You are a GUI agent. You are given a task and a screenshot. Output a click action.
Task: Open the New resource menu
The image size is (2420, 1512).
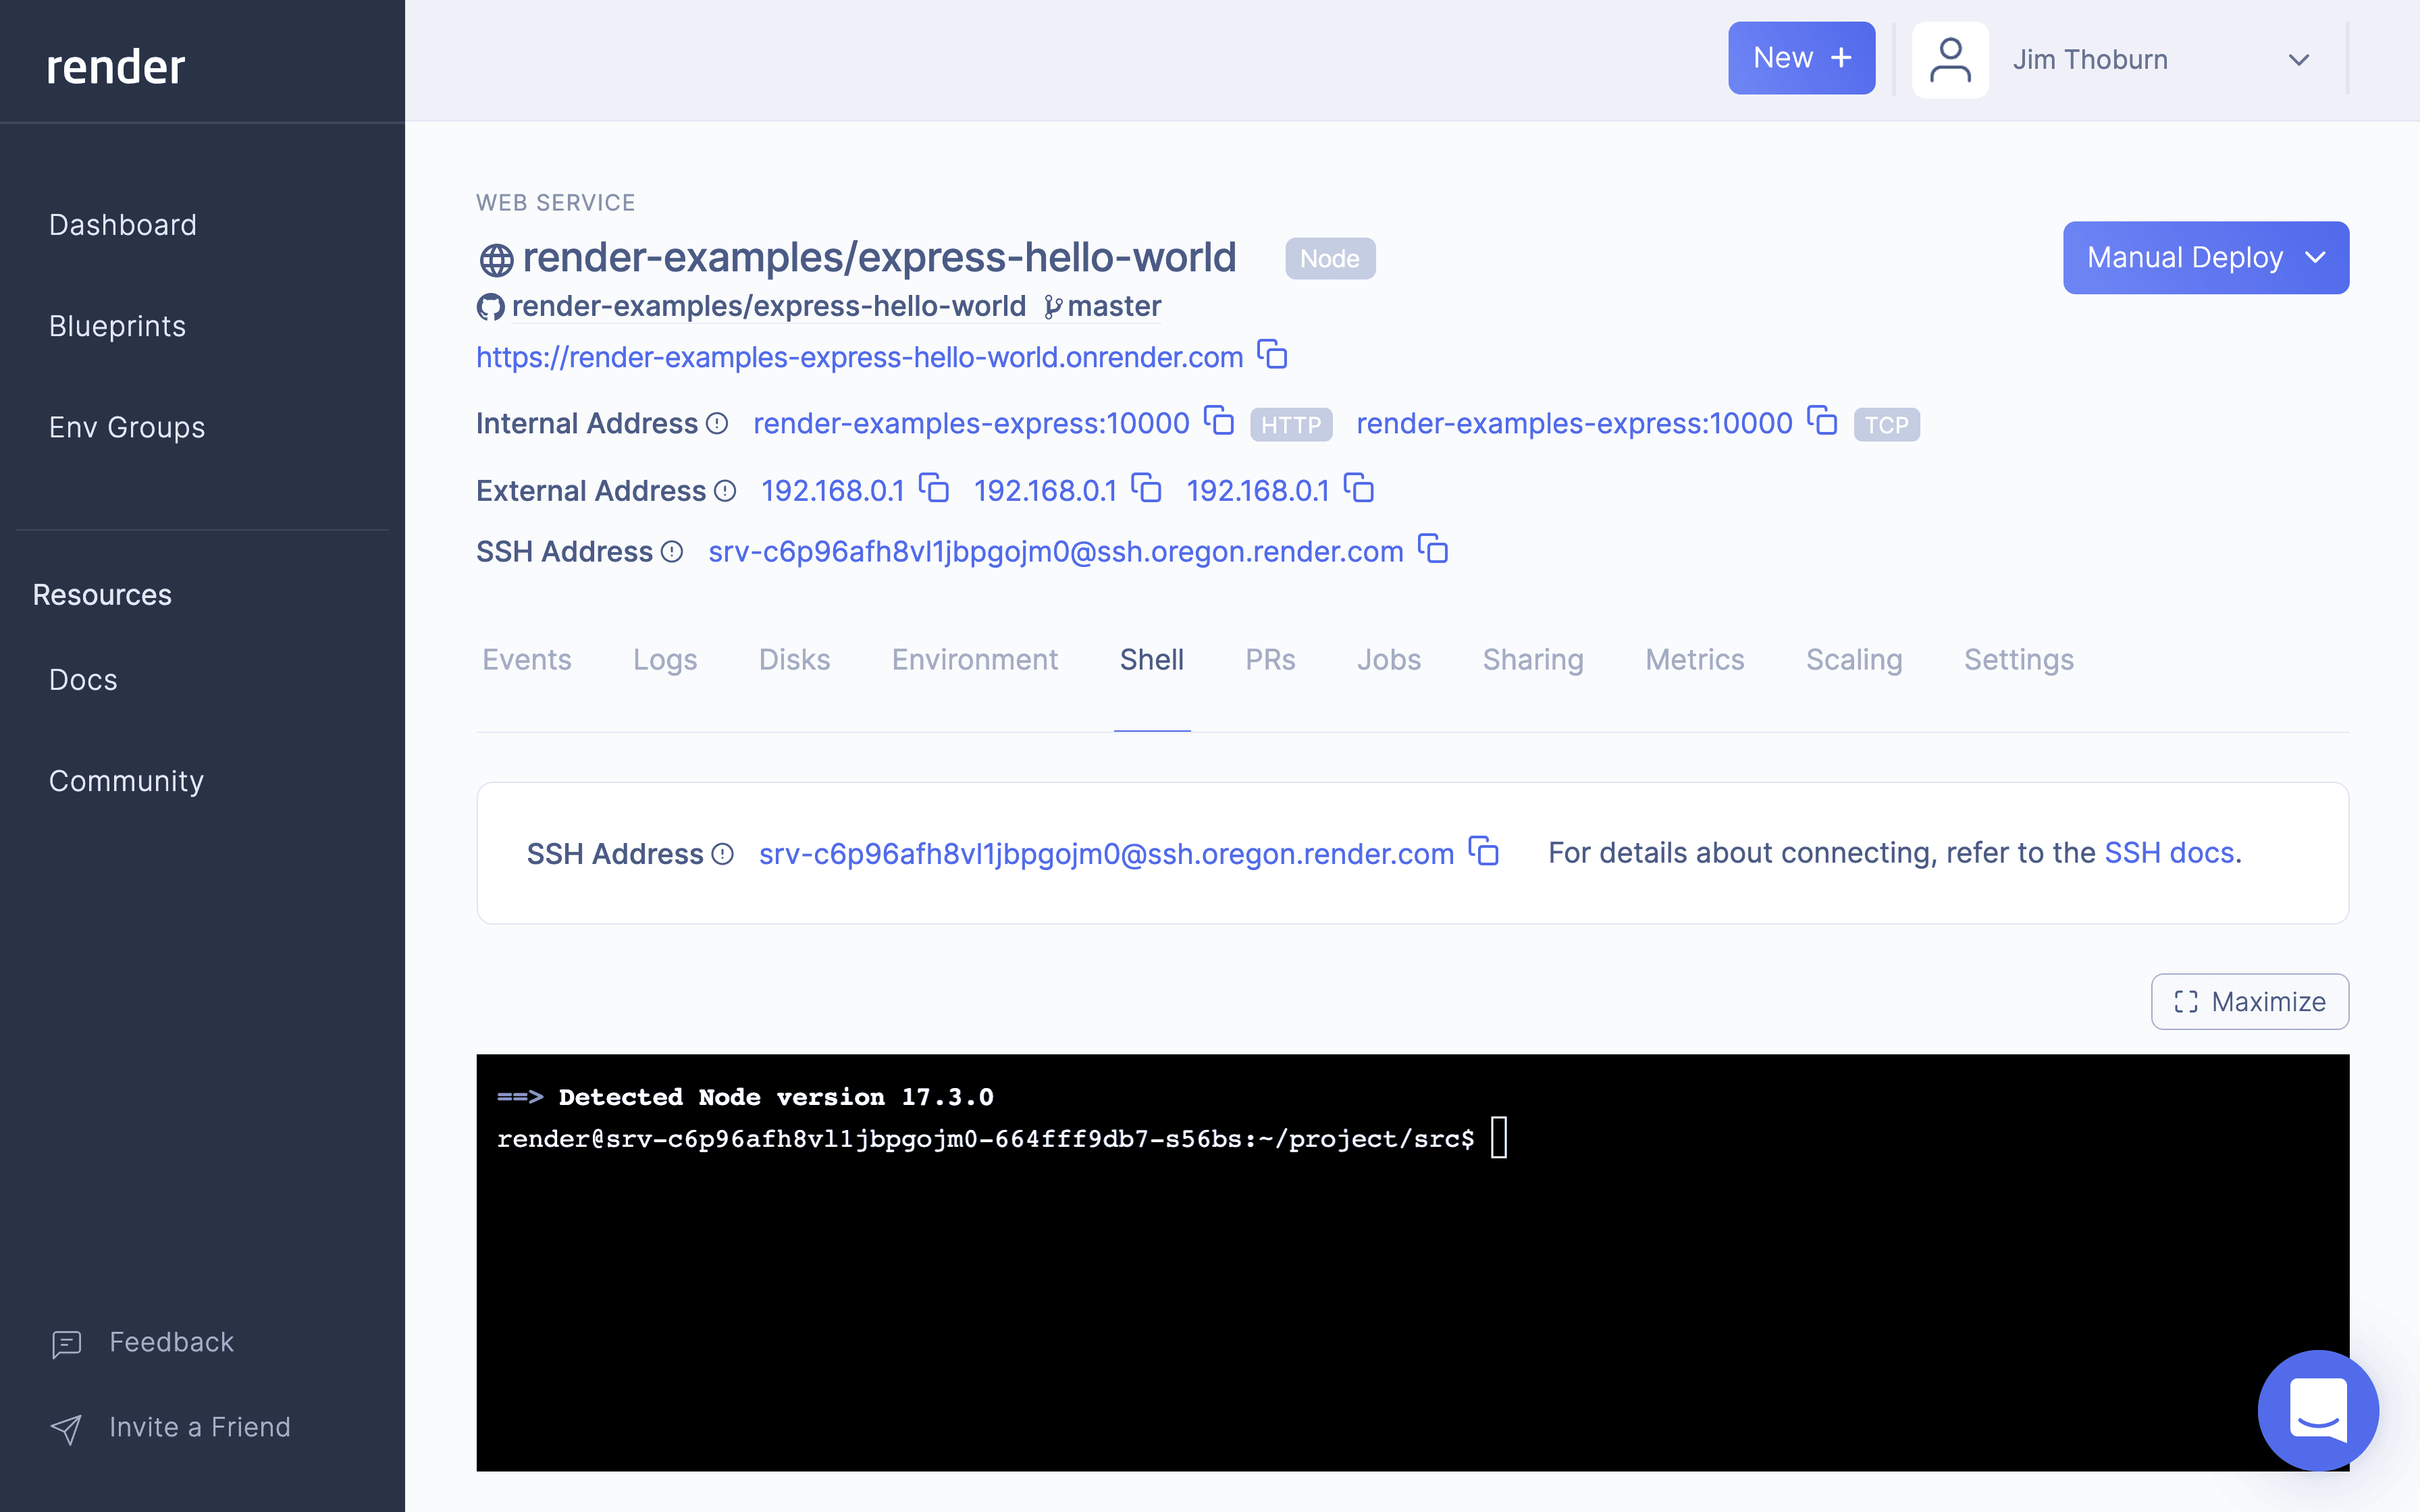click(1801, 59)
